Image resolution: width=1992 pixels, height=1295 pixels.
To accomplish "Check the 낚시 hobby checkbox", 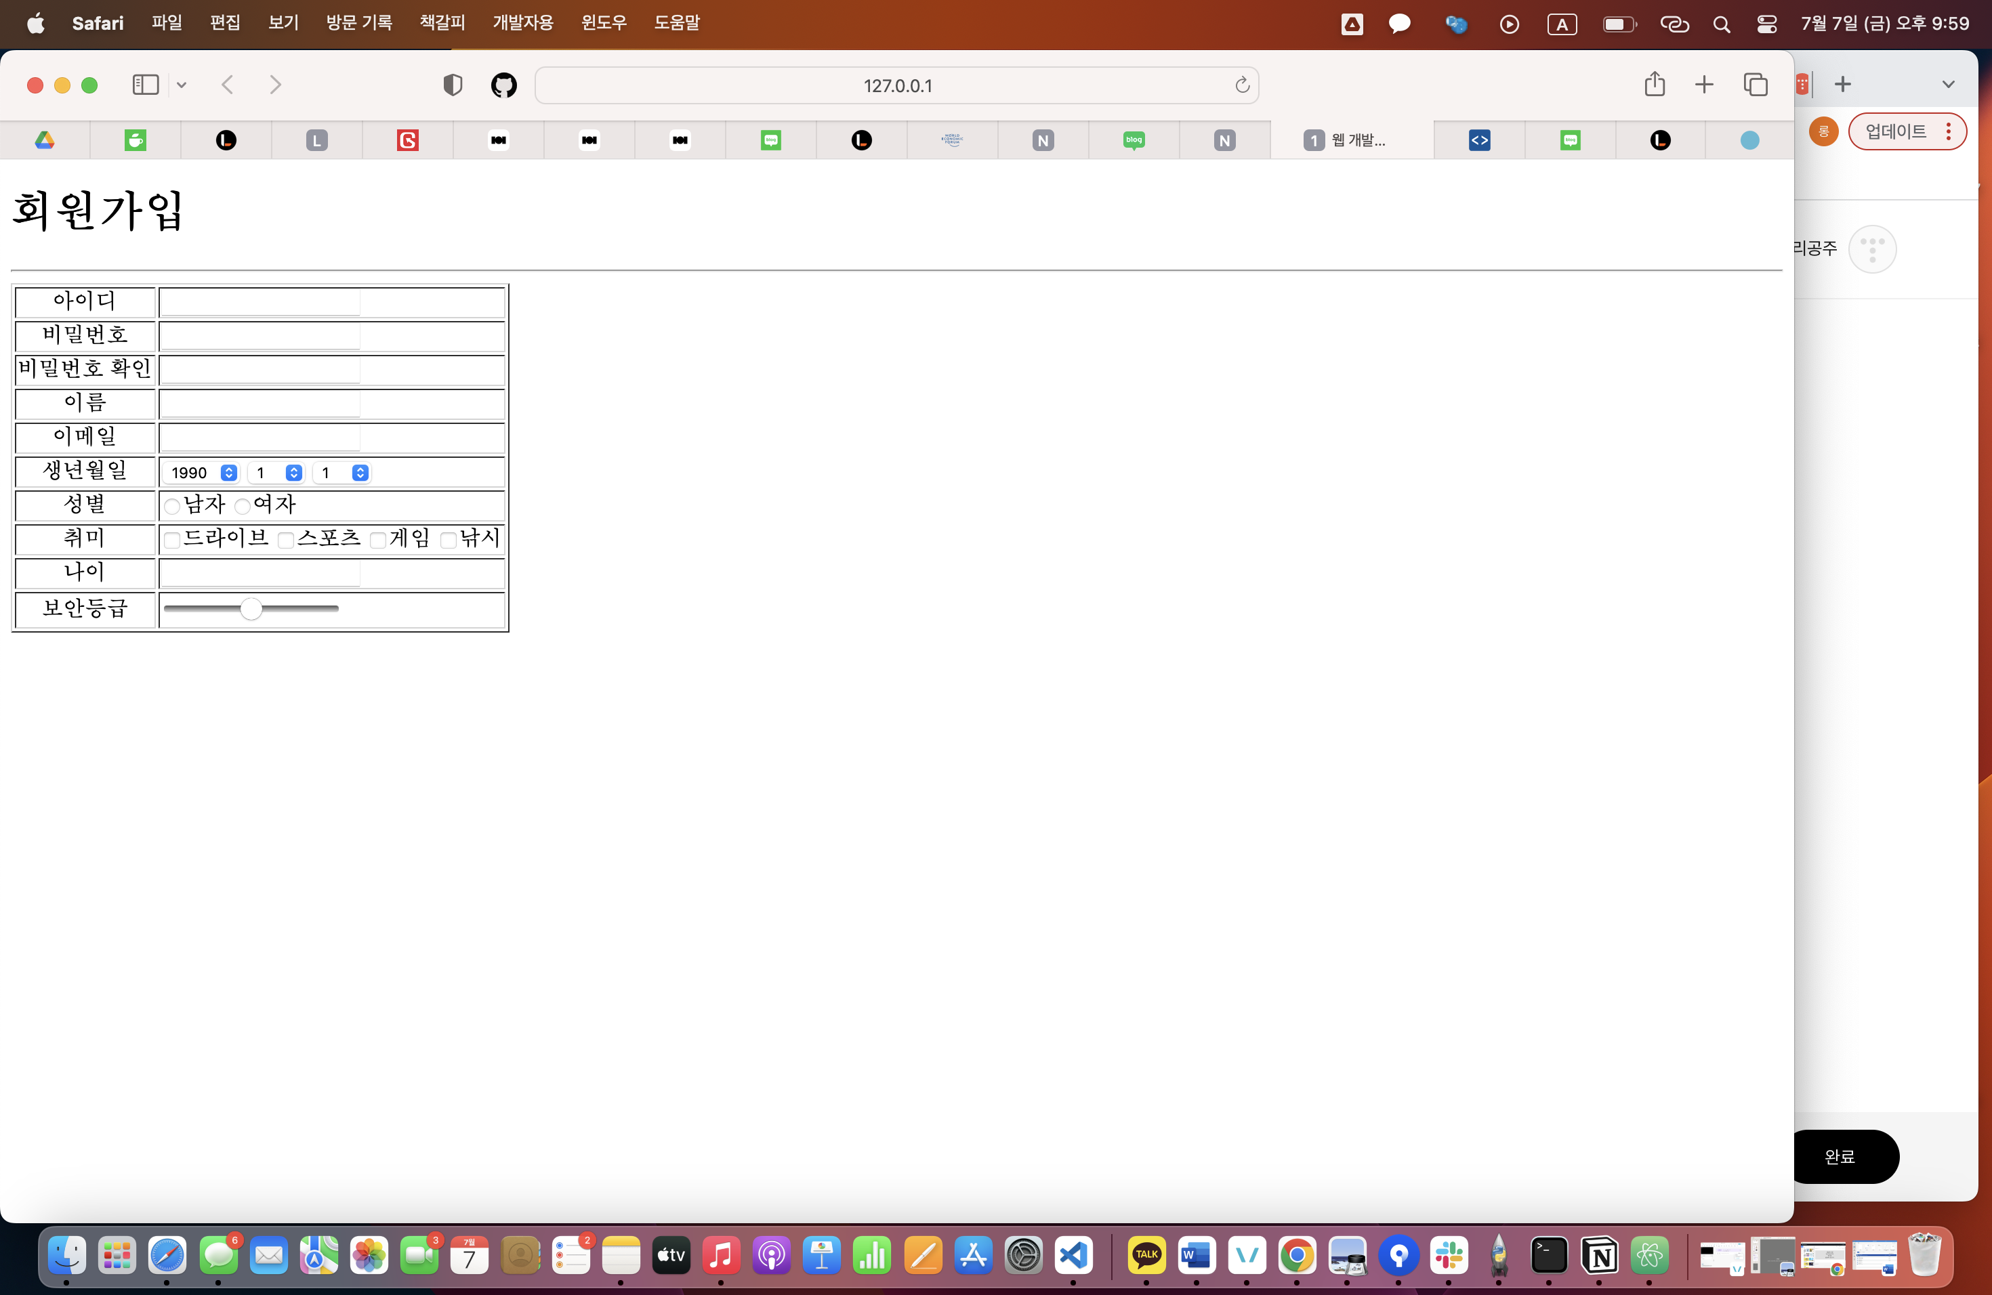I will pyautogui.click(x=449, y=540).
